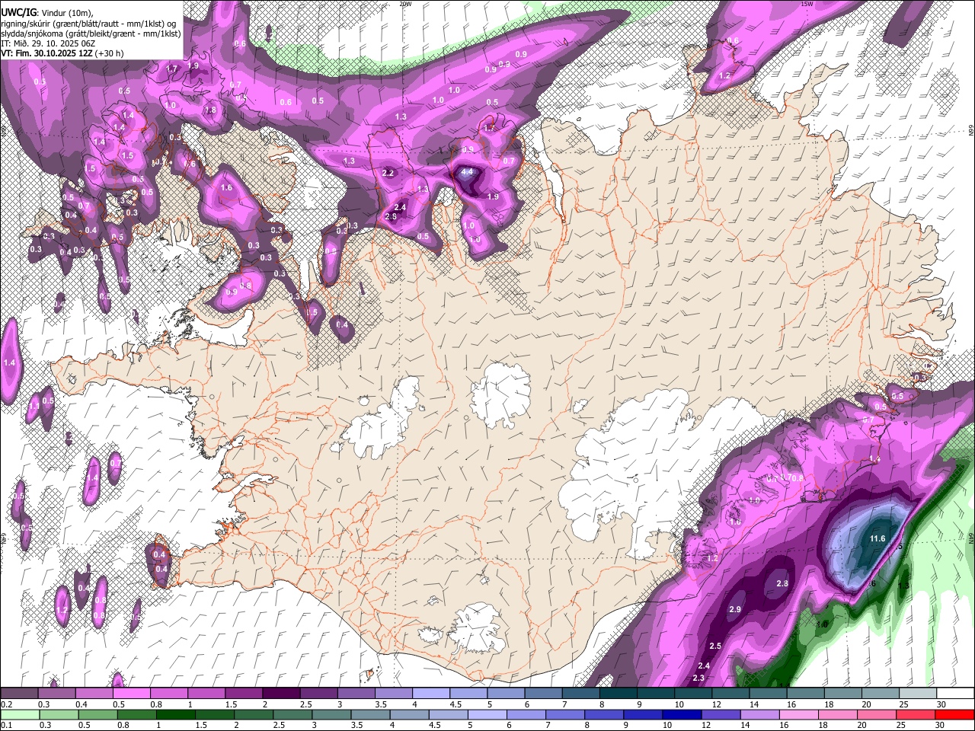Click the '15W' longitude label at top

coord(807,4)
